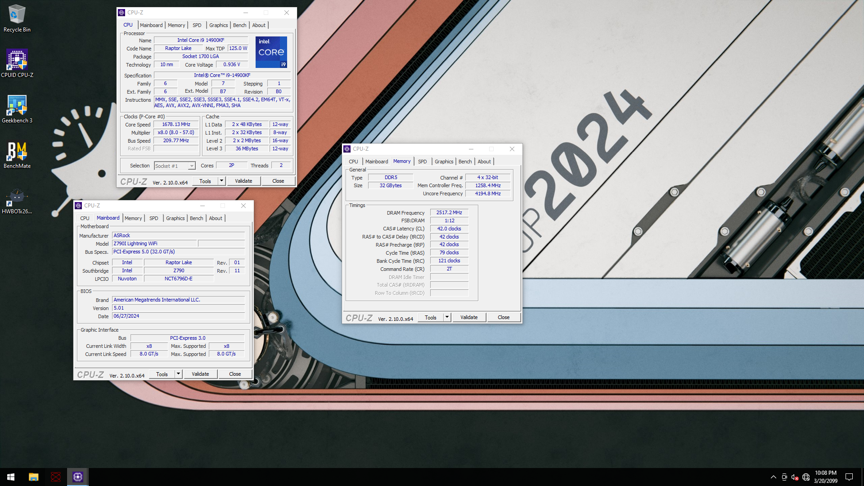Viewport: 864px width, 486px height.
Task: Open HWBOTx26 desktop shortcut
Action: point(17,200)
